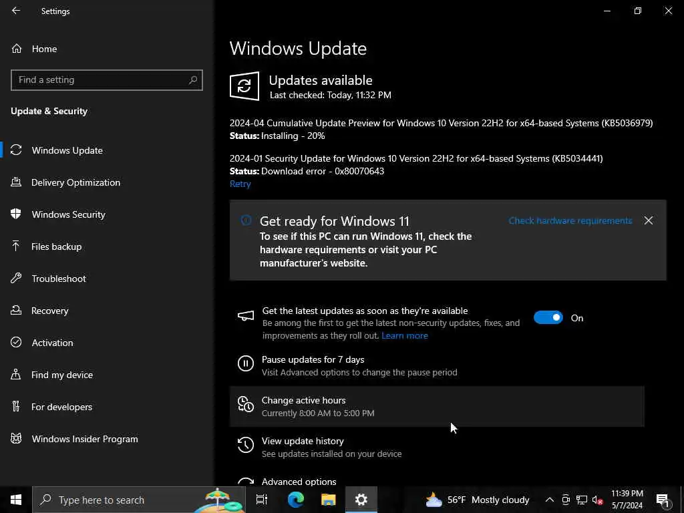Image resolution: width=684 pixels, height=513 pixels.
Task: Open File Explorer from taskbar
Action: [x=329, y=500]
